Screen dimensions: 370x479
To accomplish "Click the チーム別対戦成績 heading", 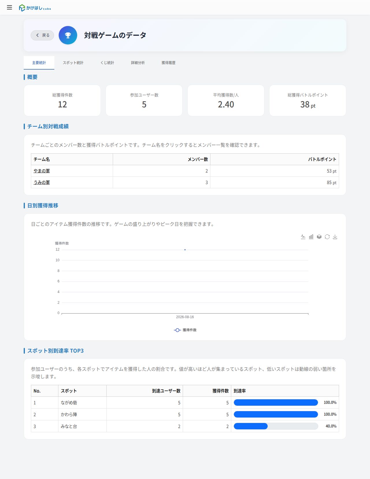I will (48, 126).
